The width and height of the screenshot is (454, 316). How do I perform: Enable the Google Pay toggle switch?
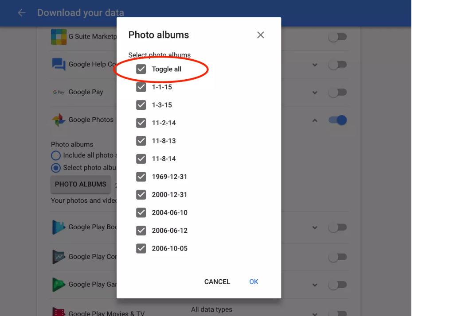tap(337, 92)
